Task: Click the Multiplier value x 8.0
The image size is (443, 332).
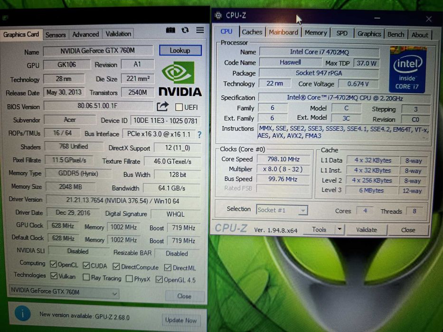Action: click(x=283, y=169)
